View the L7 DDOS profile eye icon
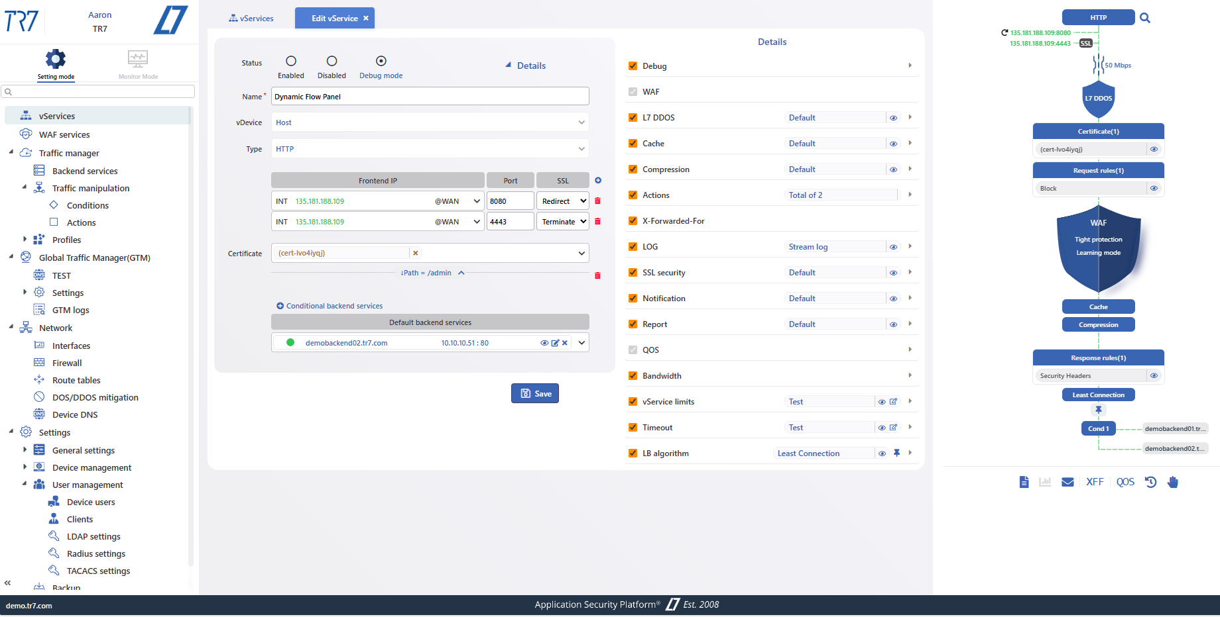The height and width of the screenshot is (617, 1220). [x=893, y=118]
